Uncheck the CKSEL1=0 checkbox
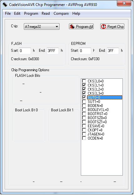This screenshot has width=135, height=196. click(84, 85)
